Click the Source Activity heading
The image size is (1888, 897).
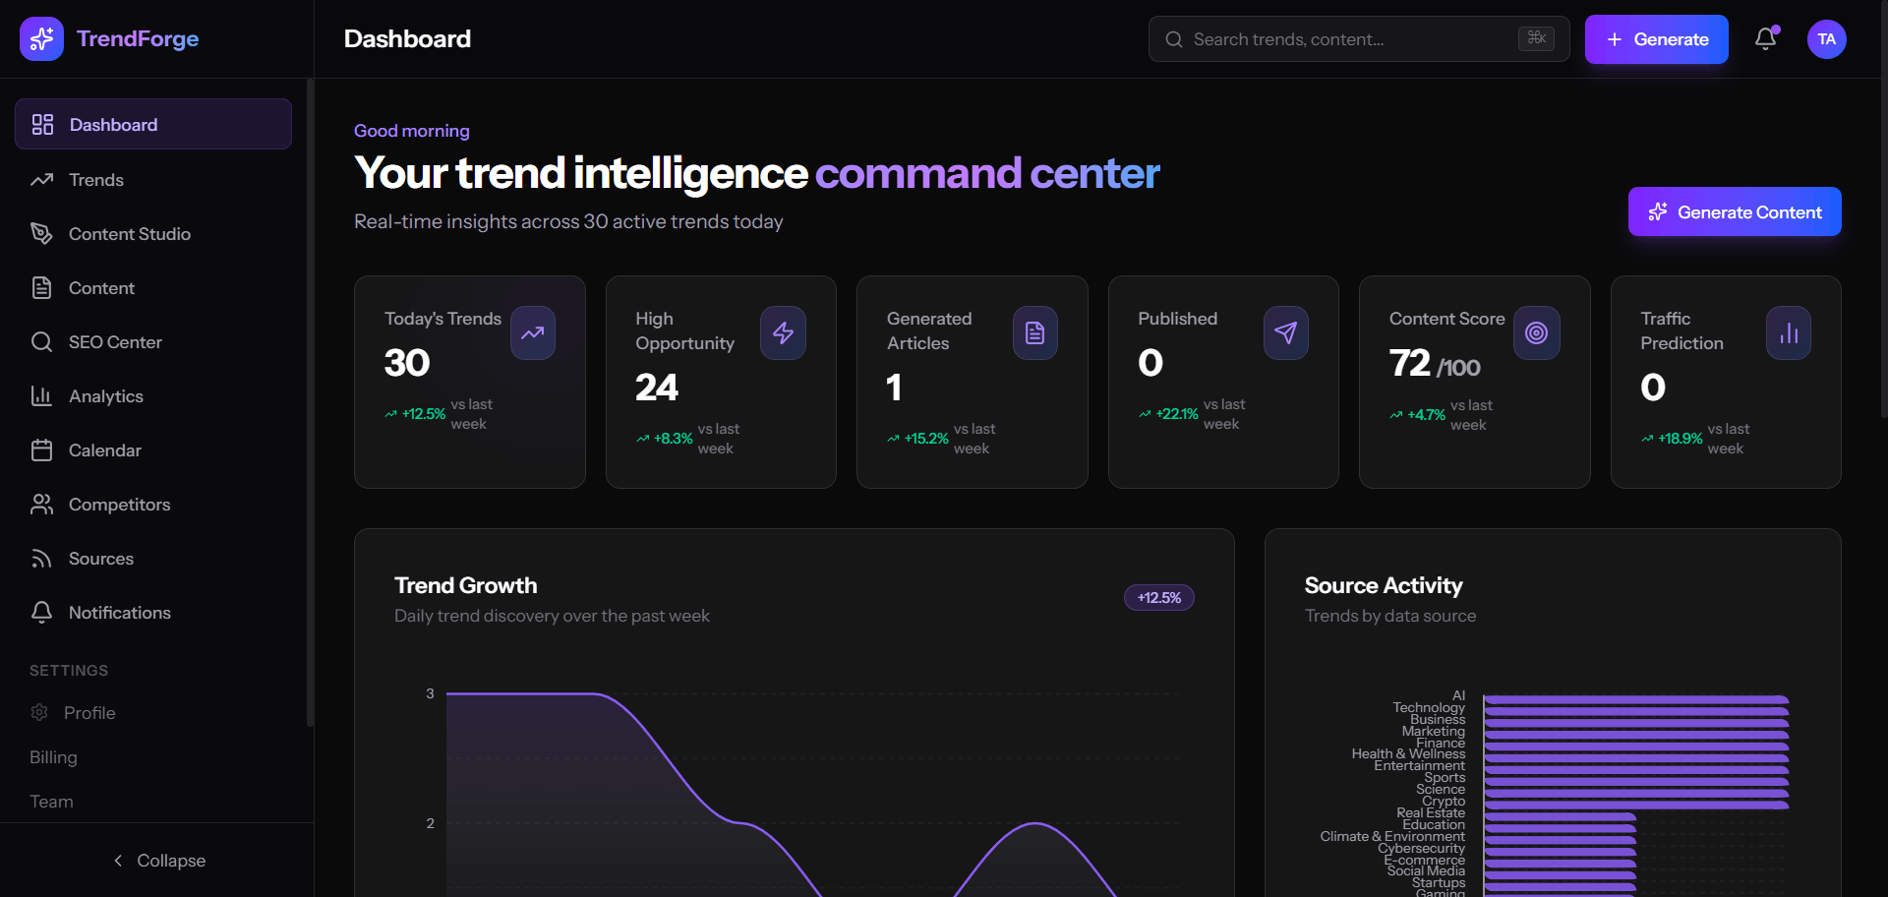1384,585
